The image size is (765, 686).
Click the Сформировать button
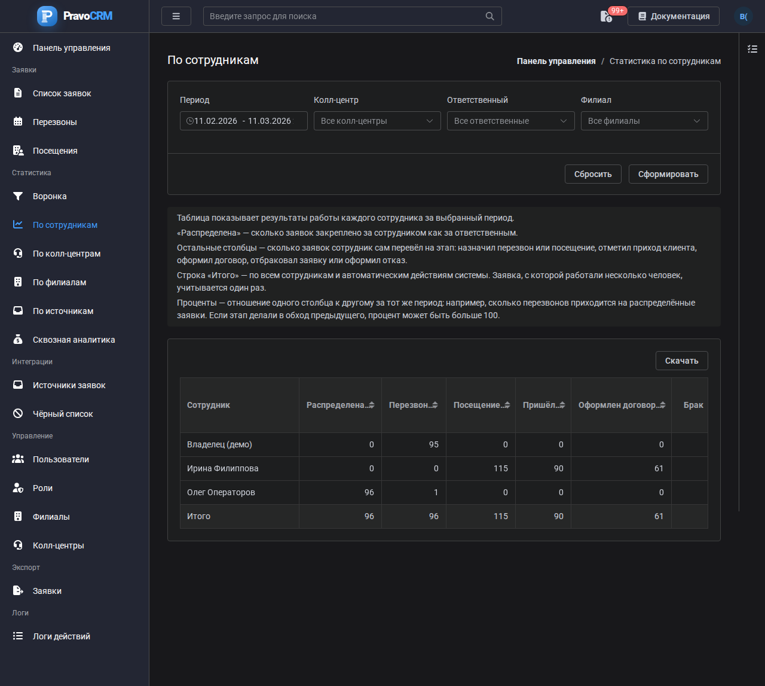pos(668,174)
